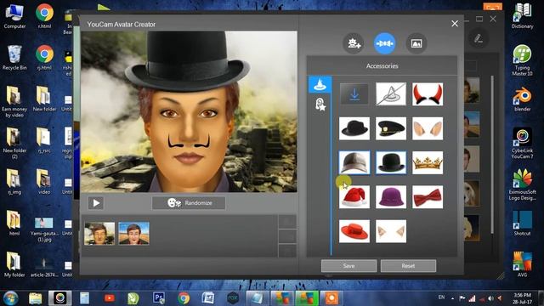Pick the red devil horns accessory

(428, 94)
